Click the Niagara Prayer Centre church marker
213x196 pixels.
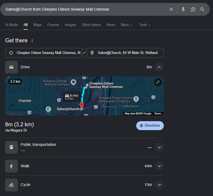[136, 99]
